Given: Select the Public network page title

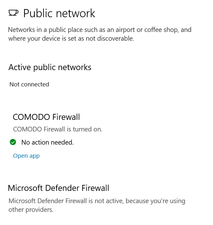Looking at the screenshot, I should coord(59,13).
